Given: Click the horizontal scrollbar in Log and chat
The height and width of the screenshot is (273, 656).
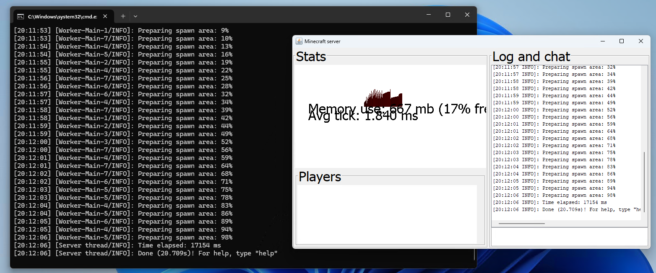Looking at the screenshot, I should click(x=521, y=224).
